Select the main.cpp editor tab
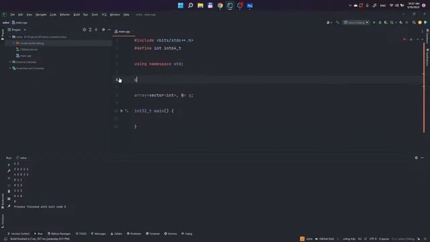The image size is (430, 242). point(123,32)
